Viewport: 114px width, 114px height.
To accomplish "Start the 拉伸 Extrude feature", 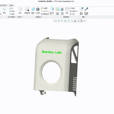I will [12, 11].
